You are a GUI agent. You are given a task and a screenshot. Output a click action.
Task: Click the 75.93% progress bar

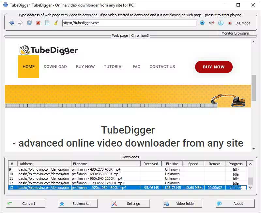[x=236, y=188]
